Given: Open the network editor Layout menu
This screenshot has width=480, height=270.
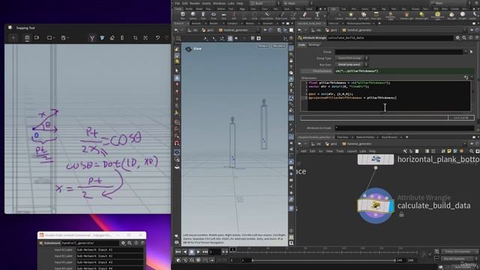Looking at the screenshot, I should pos(352,151).
